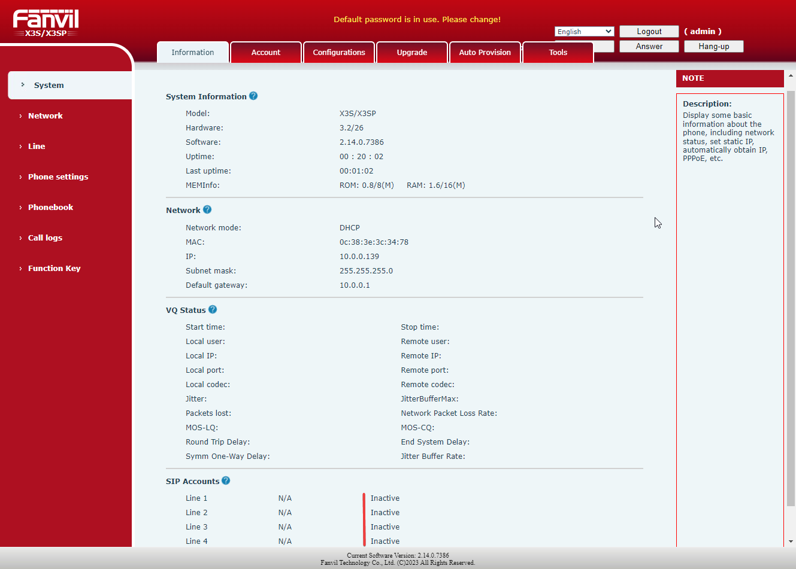Screen dimensions: 796x569
Task: Open the Function Key sidebar menu
Action: click(54, 268)
